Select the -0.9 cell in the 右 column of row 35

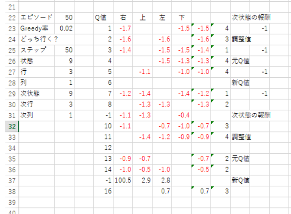coord(123,159)
